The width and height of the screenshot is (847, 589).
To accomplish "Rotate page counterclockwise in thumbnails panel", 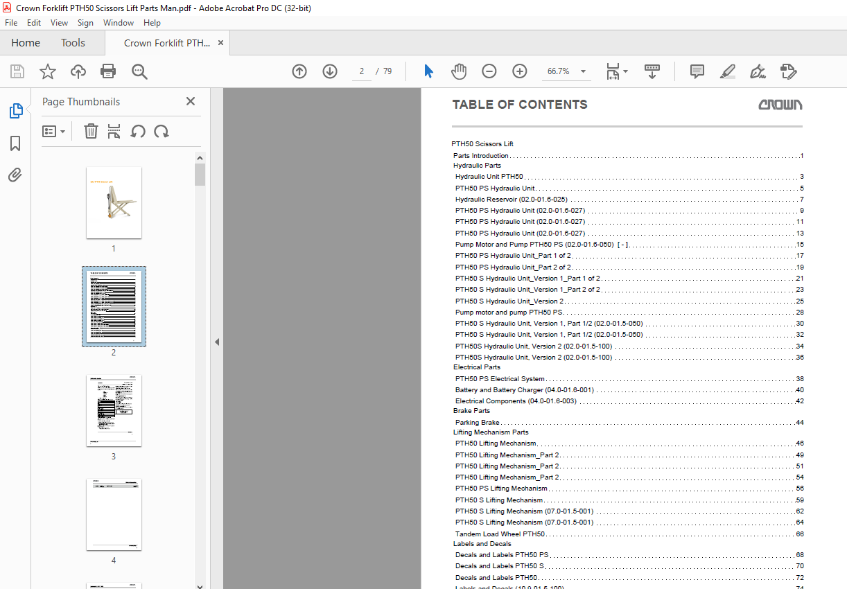I will (x=138, y=131).
